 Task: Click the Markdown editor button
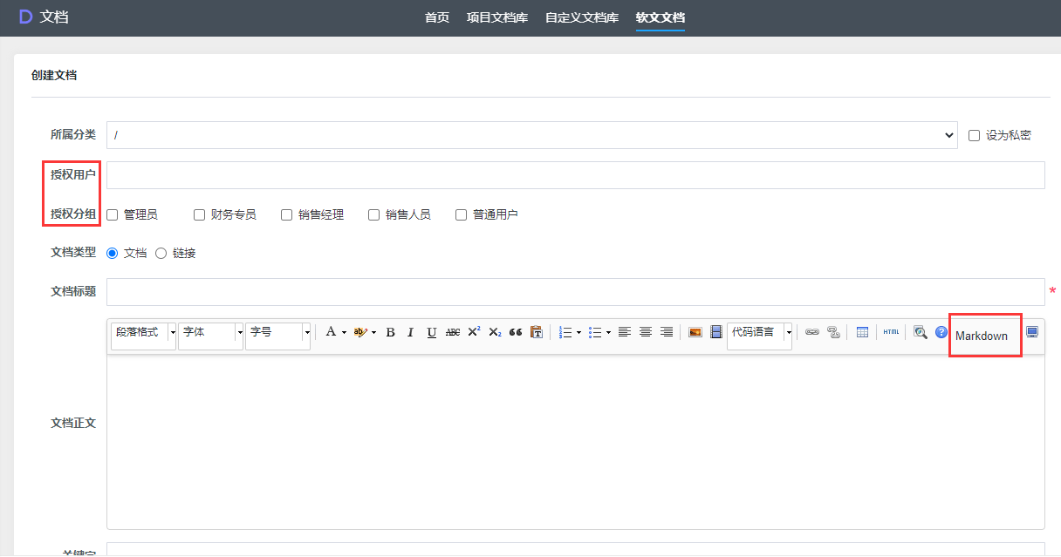click(982, 336)
